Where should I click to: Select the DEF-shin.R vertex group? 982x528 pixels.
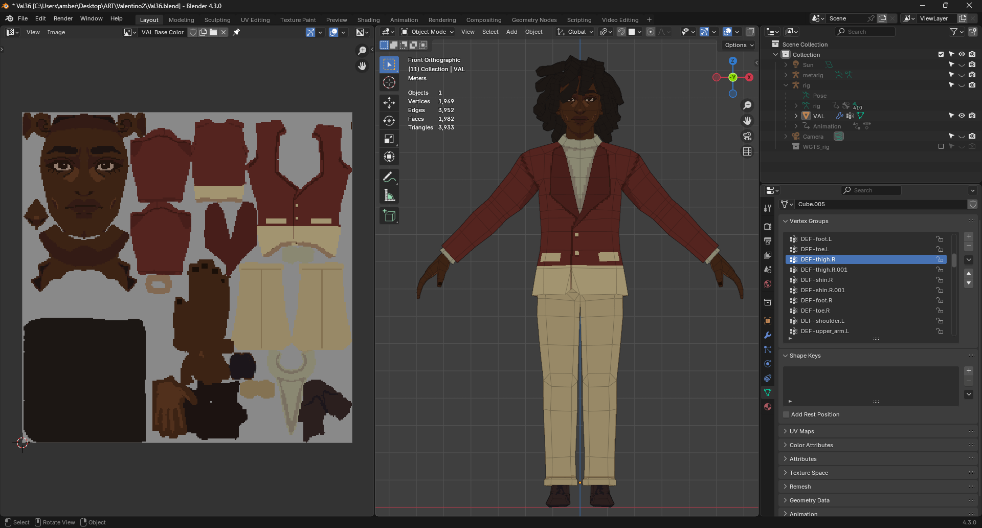(x=816, y=280)
